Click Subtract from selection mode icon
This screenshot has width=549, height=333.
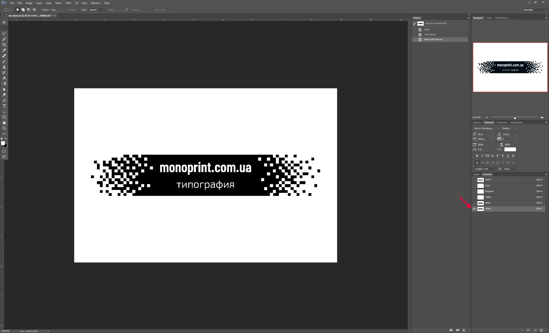[29, 10]
